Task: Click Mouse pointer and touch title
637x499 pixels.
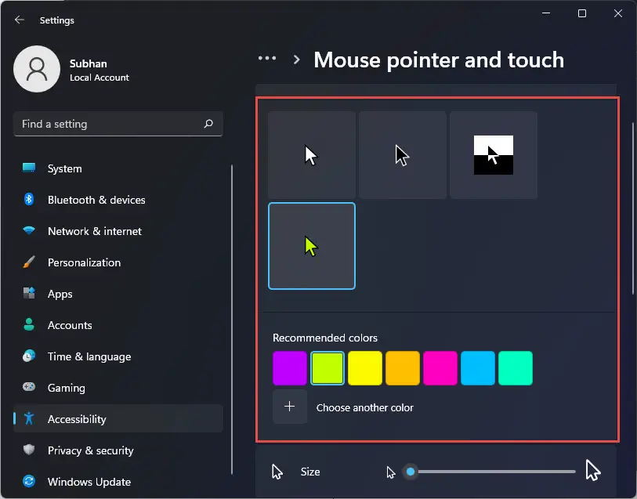Action: click(439, 60)
